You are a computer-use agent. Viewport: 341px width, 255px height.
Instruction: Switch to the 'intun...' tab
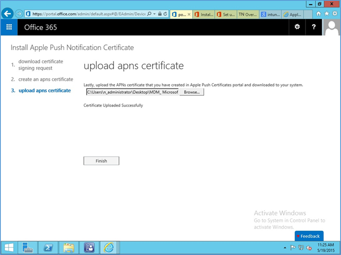pyautogui.click(x=270, y=15)
